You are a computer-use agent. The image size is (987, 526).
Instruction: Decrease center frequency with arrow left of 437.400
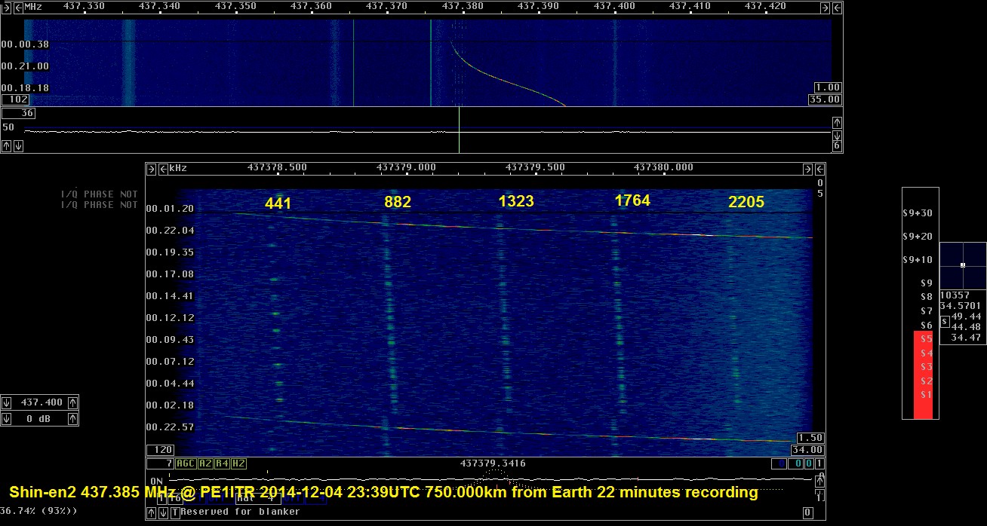pos(7,402)
